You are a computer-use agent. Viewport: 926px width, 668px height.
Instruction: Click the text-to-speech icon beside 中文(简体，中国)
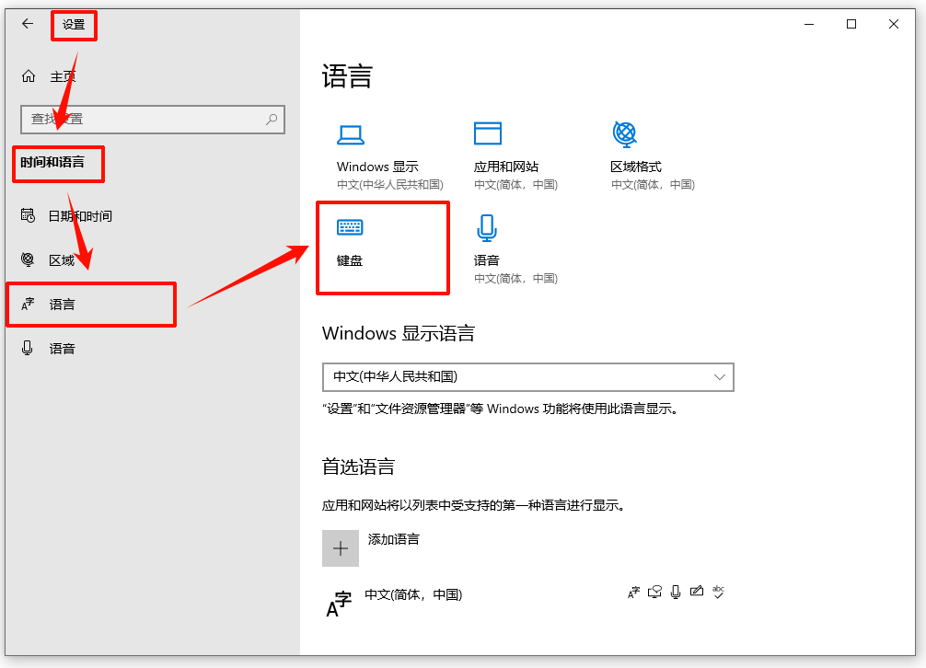coord(654,592)
